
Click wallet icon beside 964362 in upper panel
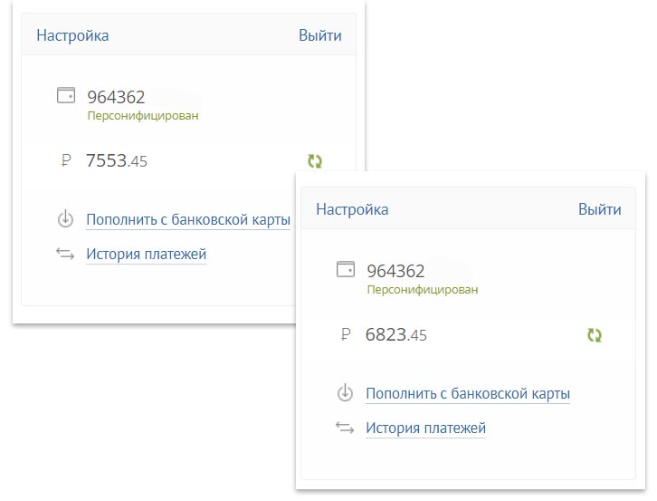coord(66,95)
